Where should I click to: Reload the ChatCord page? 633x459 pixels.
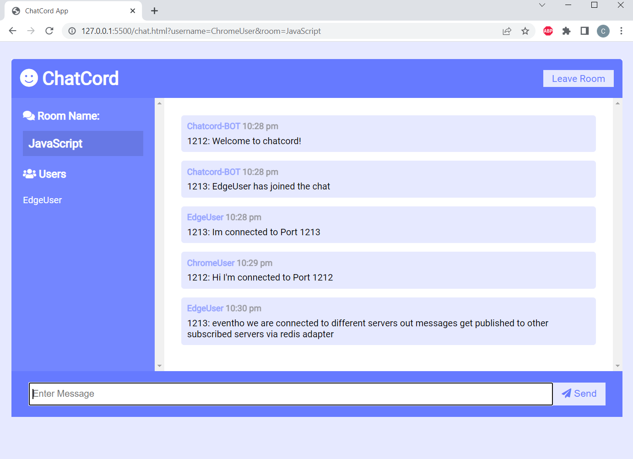point(49,31)
